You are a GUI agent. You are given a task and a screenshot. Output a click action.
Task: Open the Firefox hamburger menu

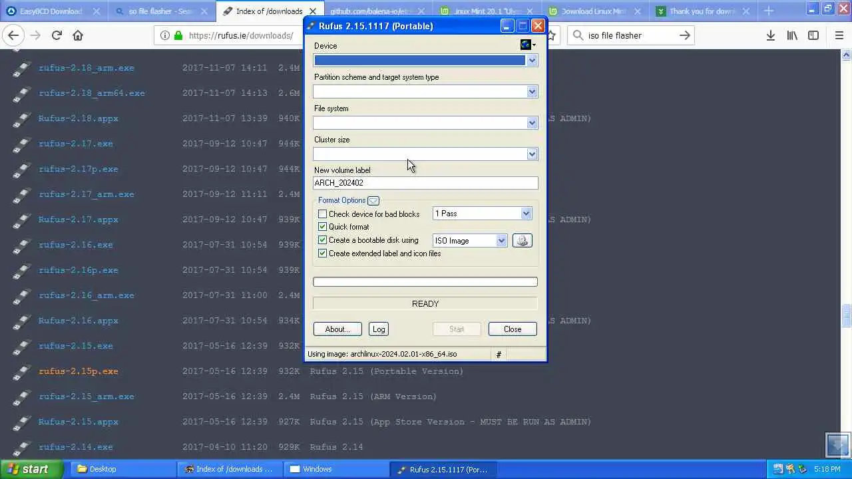[839, 35]
